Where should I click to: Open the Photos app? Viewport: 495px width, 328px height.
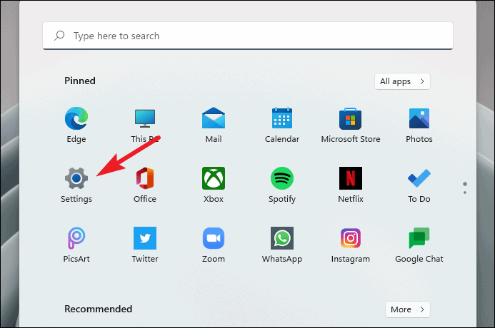(x=419, y=118)
